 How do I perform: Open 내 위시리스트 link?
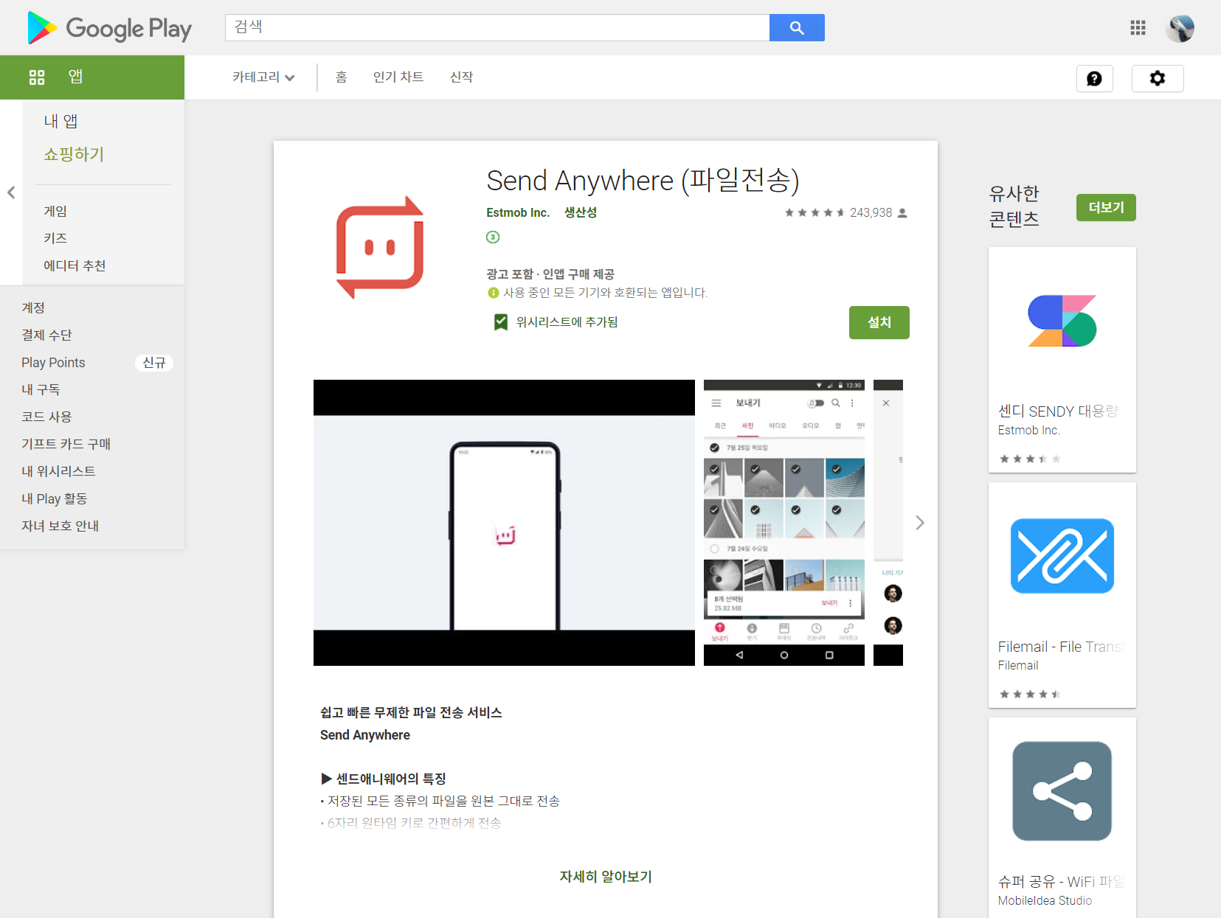(x=58, y=471)
